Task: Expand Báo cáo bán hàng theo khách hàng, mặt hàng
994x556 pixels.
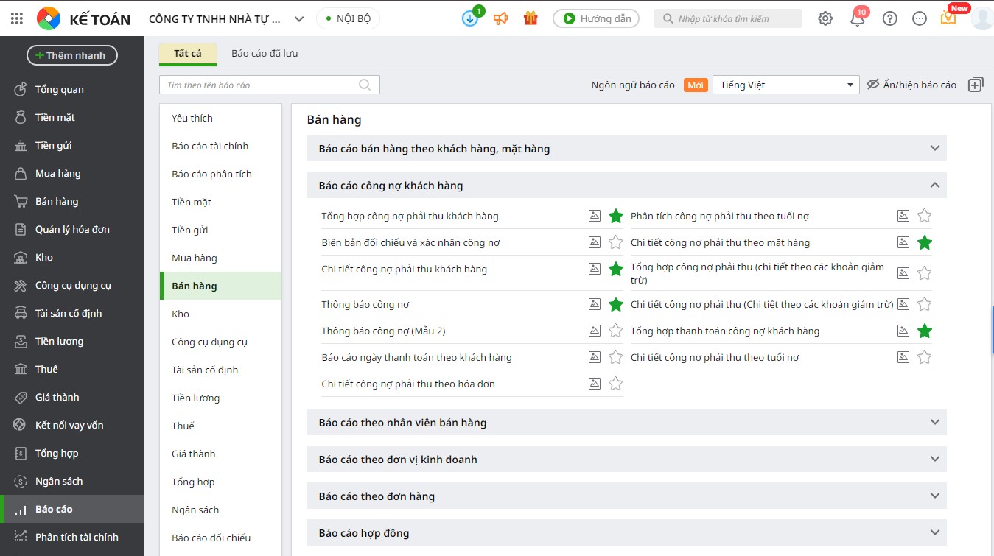Action: 626,149
